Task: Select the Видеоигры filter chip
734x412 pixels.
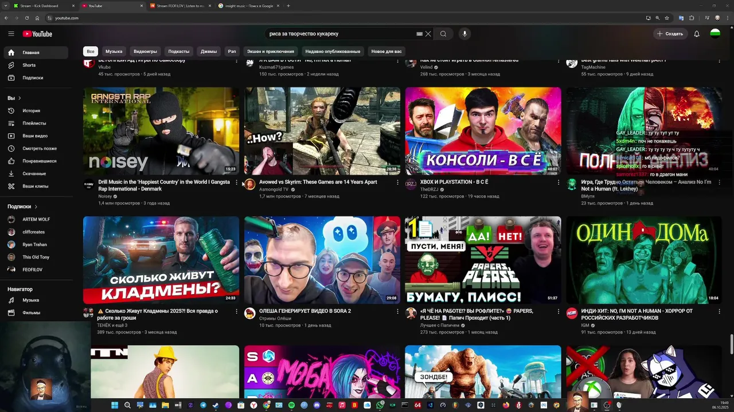Action: coord(145,51)
